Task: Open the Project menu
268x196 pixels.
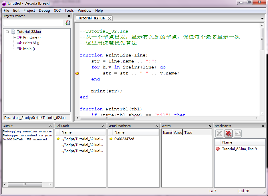Action: [29, 11]
